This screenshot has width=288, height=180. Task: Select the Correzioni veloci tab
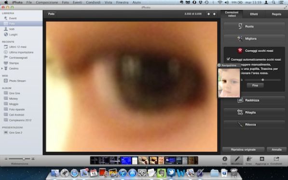tap(232, 14)
